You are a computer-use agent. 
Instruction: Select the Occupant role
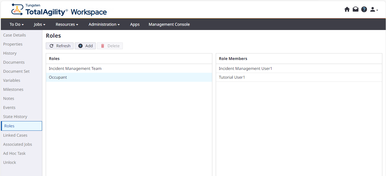[58, 77]
